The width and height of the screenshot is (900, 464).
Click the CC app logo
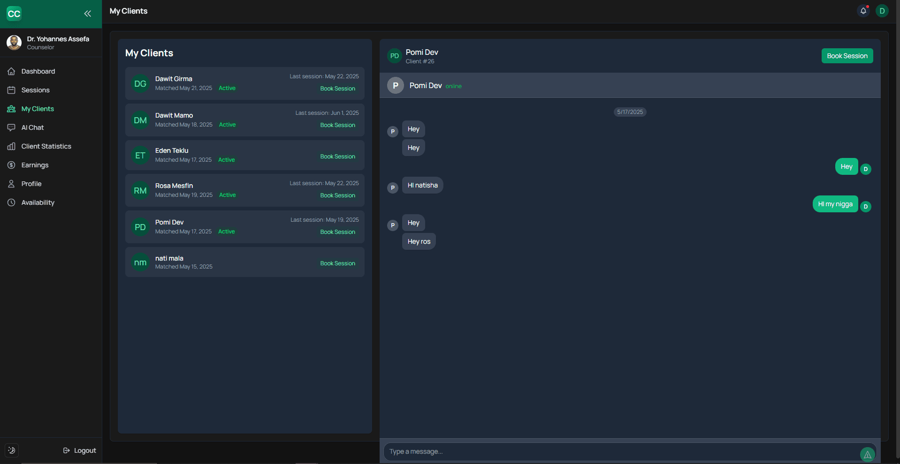tap(14, 14)
